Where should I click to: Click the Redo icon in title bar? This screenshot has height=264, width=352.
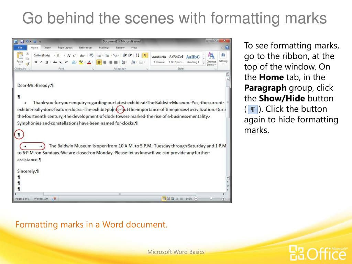35,42
